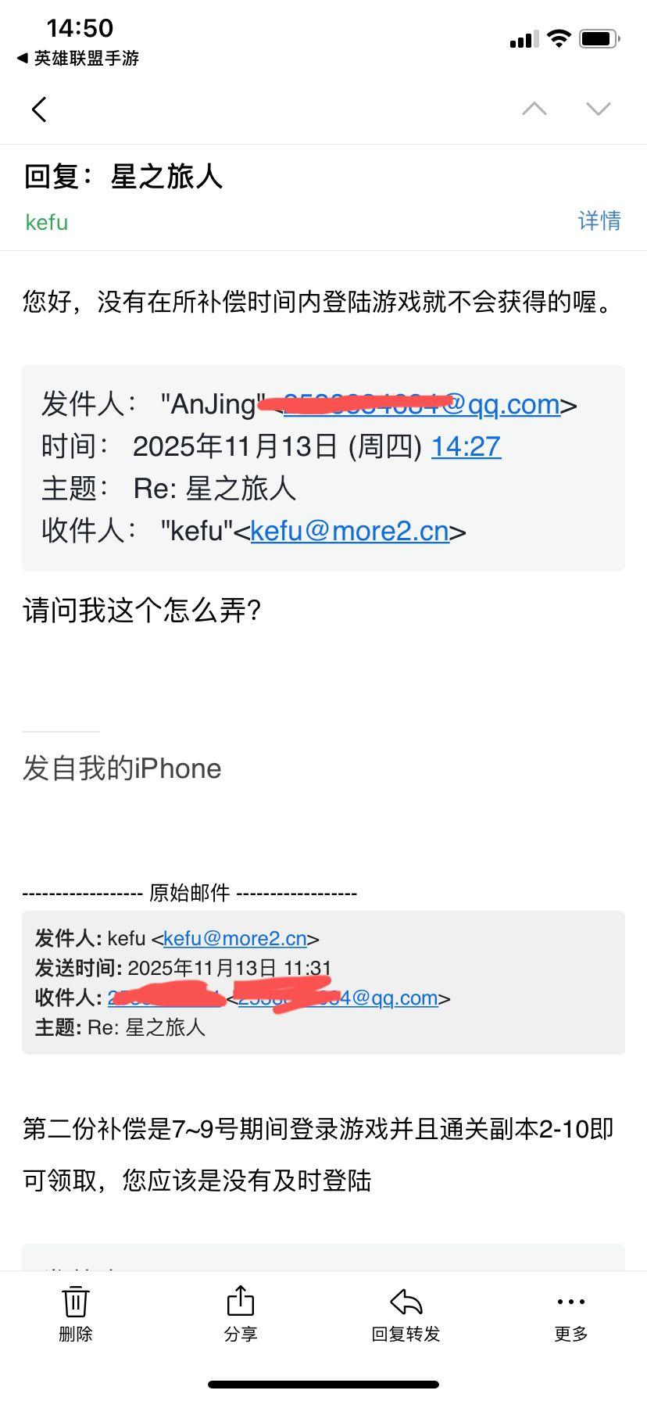Open kefu@more2.cn recipient link in quoted header
Image resolution: width=647 pixels, height=1401 pixels.
(350, 531)
